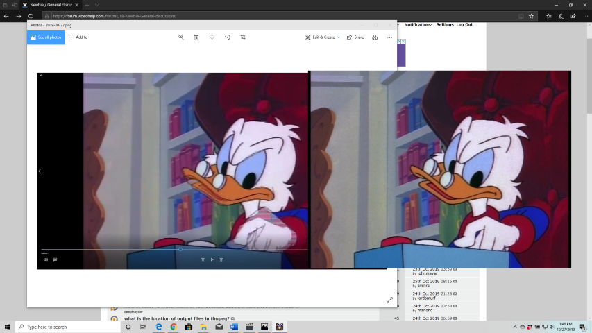Click See all photos button
The image size is (592, 333).
pyautogui.click(x=46, y=37)
